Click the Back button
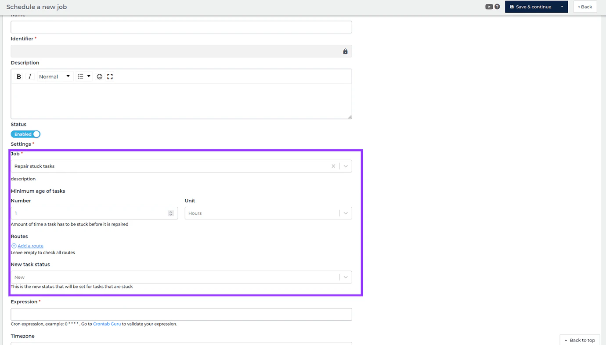The image size is (606, 345). click(585, 7)
